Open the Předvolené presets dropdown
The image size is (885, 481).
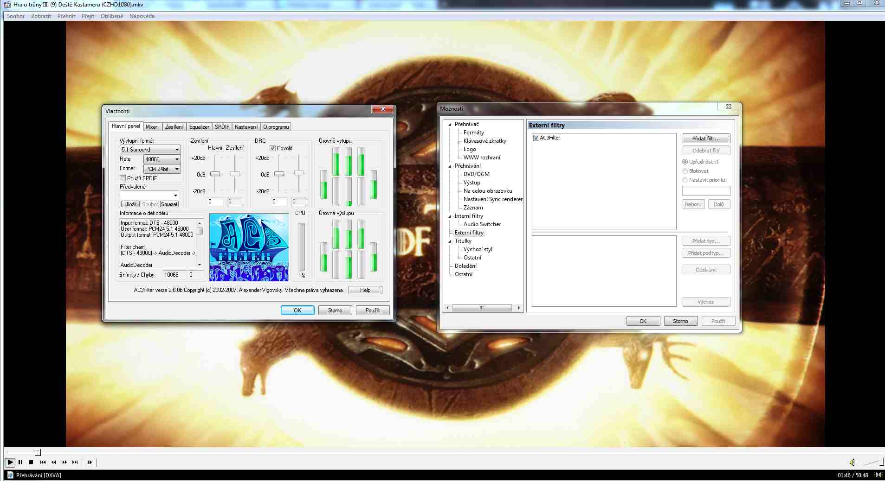pos(149,195)
